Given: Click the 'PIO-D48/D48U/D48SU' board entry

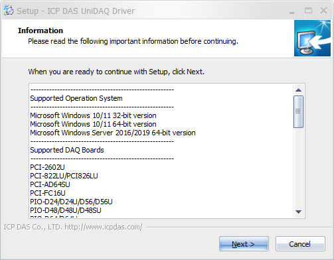Looking at the screenshot, I should pos(66,210).
